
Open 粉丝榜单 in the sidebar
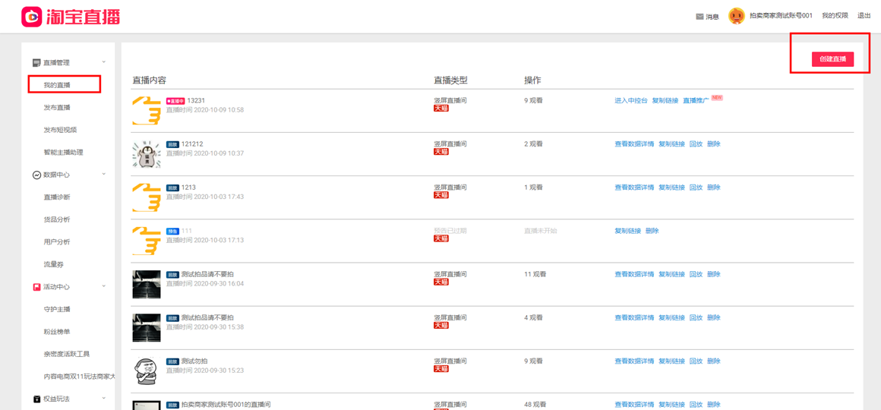coord(57,331)
